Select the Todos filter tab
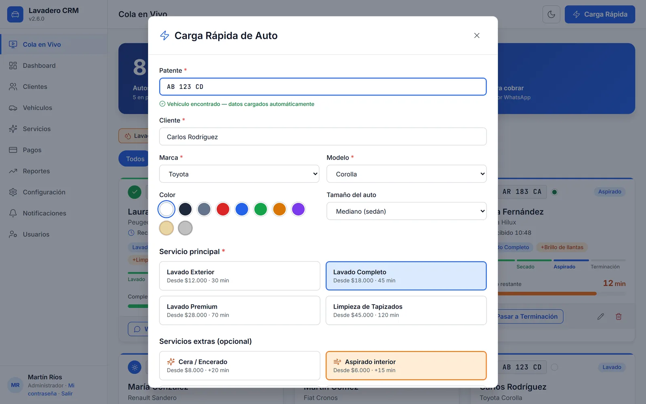The width and height of the screenshot is (646, 404). [135, 159]
